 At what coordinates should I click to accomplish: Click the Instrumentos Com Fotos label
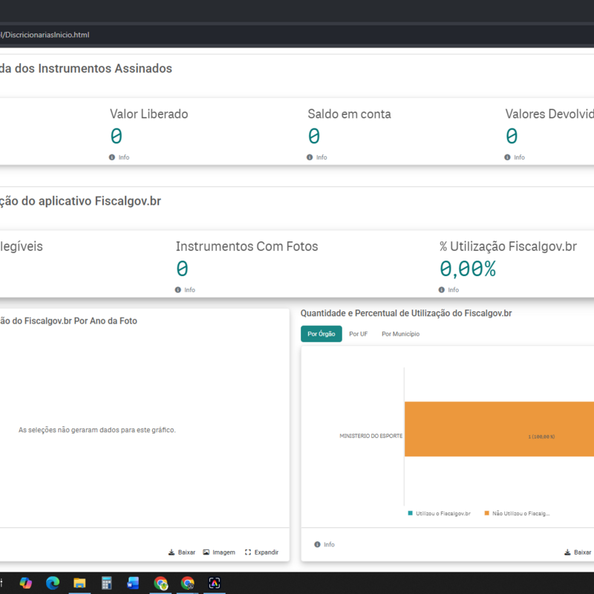pos(247,247)
